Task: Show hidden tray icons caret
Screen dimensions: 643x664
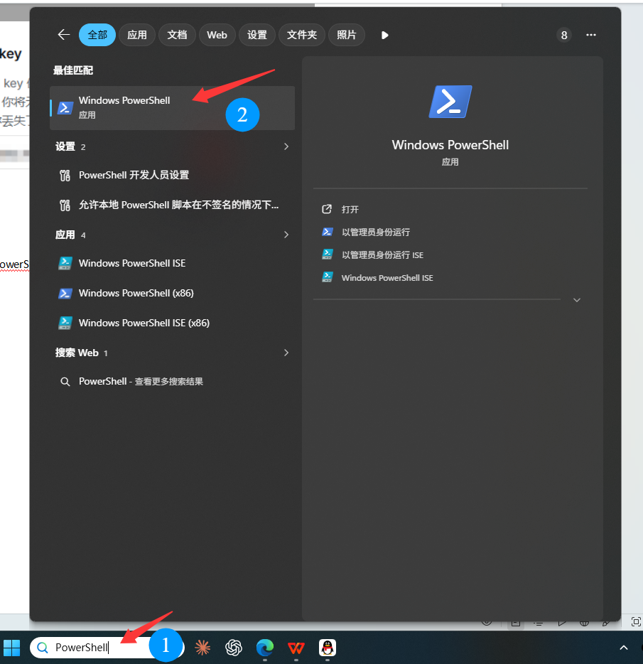Action: [x=624, y=648]
